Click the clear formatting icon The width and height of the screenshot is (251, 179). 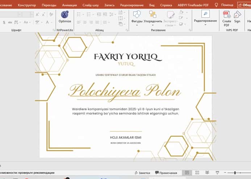coord(51,14)
